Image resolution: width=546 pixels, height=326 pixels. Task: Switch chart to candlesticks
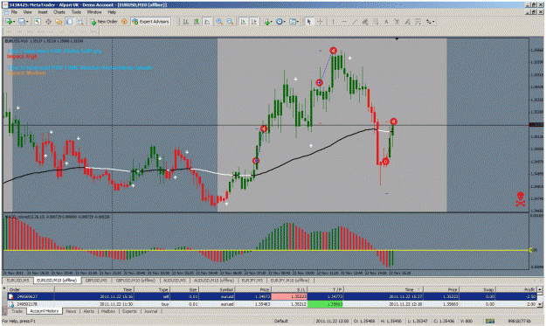point(197,22)
